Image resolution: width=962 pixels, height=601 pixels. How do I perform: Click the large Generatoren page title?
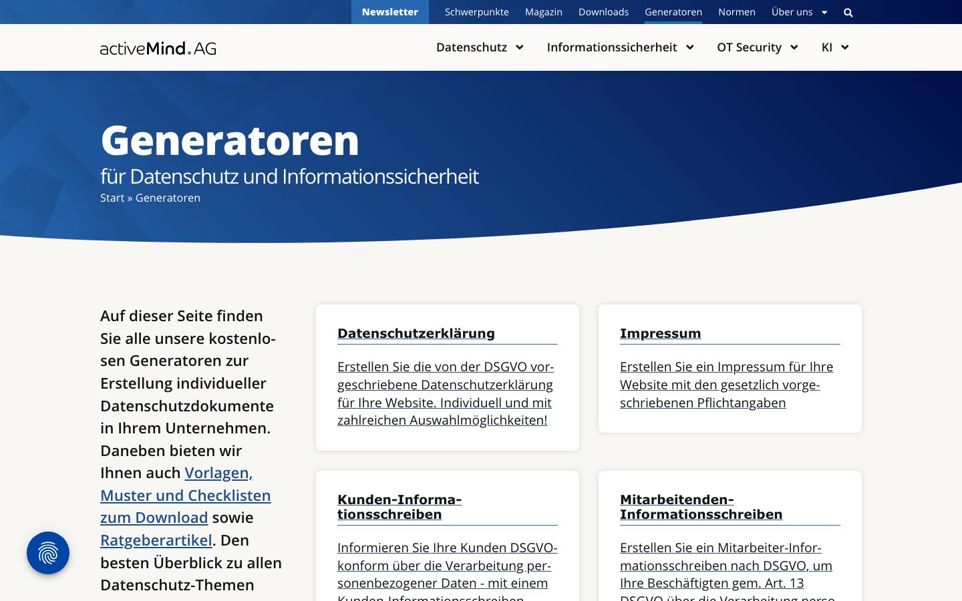[230, 140]
